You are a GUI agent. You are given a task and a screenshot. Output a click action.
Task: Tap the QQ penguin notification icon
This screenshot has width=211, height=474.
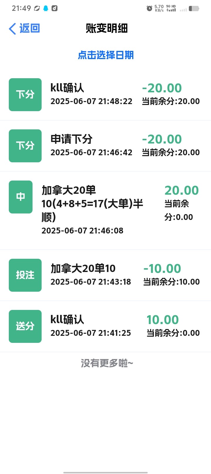pos(46,9)
